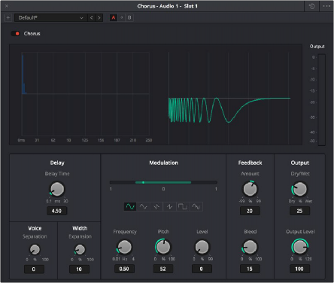Select the triangle modulation waveform
This screenshot has width=334, height=283.
pos(144,206)
